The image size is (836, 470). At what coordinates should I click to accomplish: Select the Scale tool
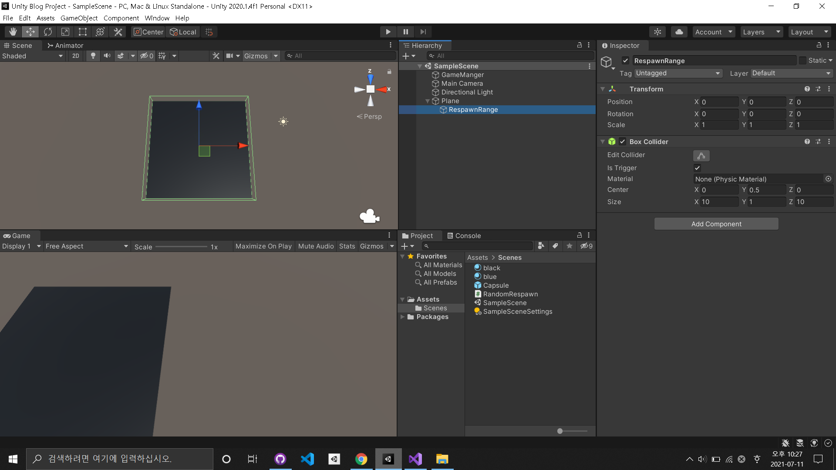point(65,32)
